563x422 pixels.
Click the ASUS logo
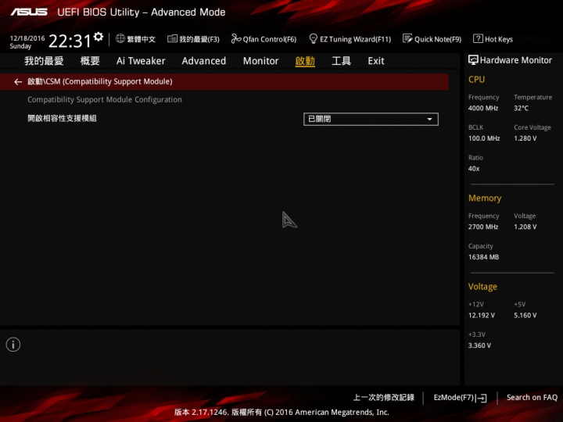tap(29, 13)
